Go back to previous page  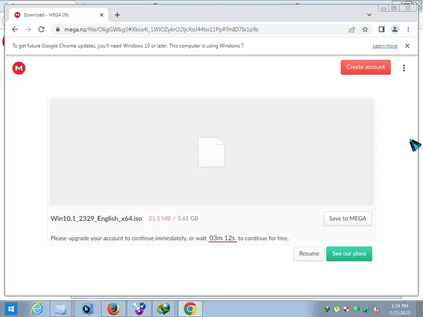pyautogui.click(x=15, y=29)
